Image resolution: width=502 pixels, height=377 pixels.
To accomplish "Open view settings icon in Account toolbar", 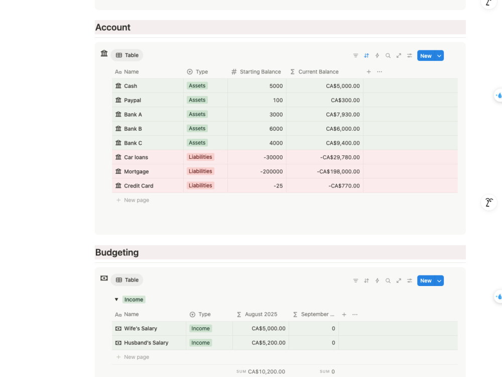I will [x=410, y=55].
